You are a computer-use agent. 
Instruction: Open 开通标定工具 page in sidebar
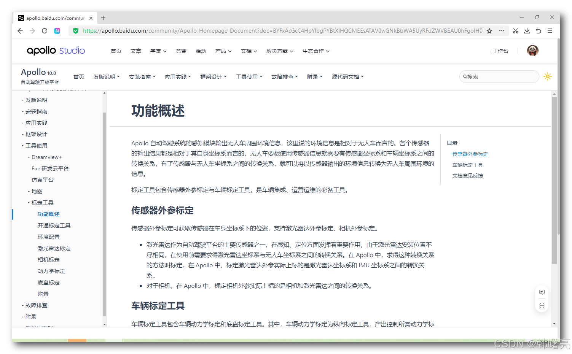[x=54, y=225]
